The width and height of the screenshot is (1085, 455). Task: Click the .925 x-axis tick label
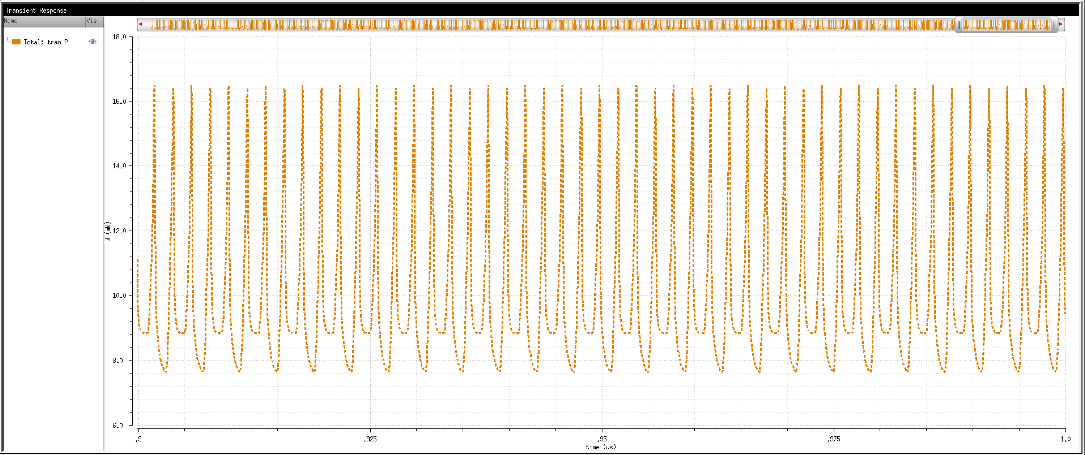[370, 439]
